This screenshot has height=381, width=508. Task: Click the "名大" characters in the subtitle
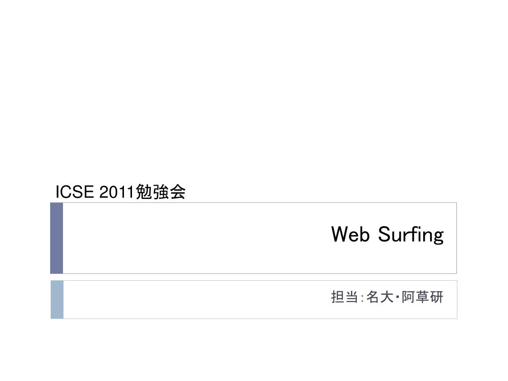pos(380,297)
